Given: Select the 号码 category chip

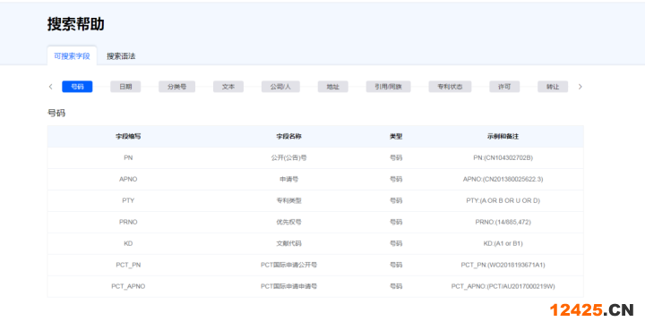Looking at the screenshot, I should pos(77,87).
